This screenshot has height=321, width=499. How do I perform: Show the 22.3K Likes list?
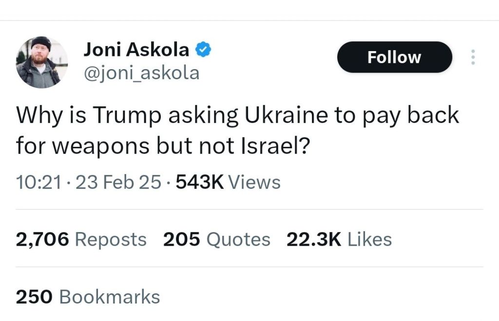coord(339,239)
